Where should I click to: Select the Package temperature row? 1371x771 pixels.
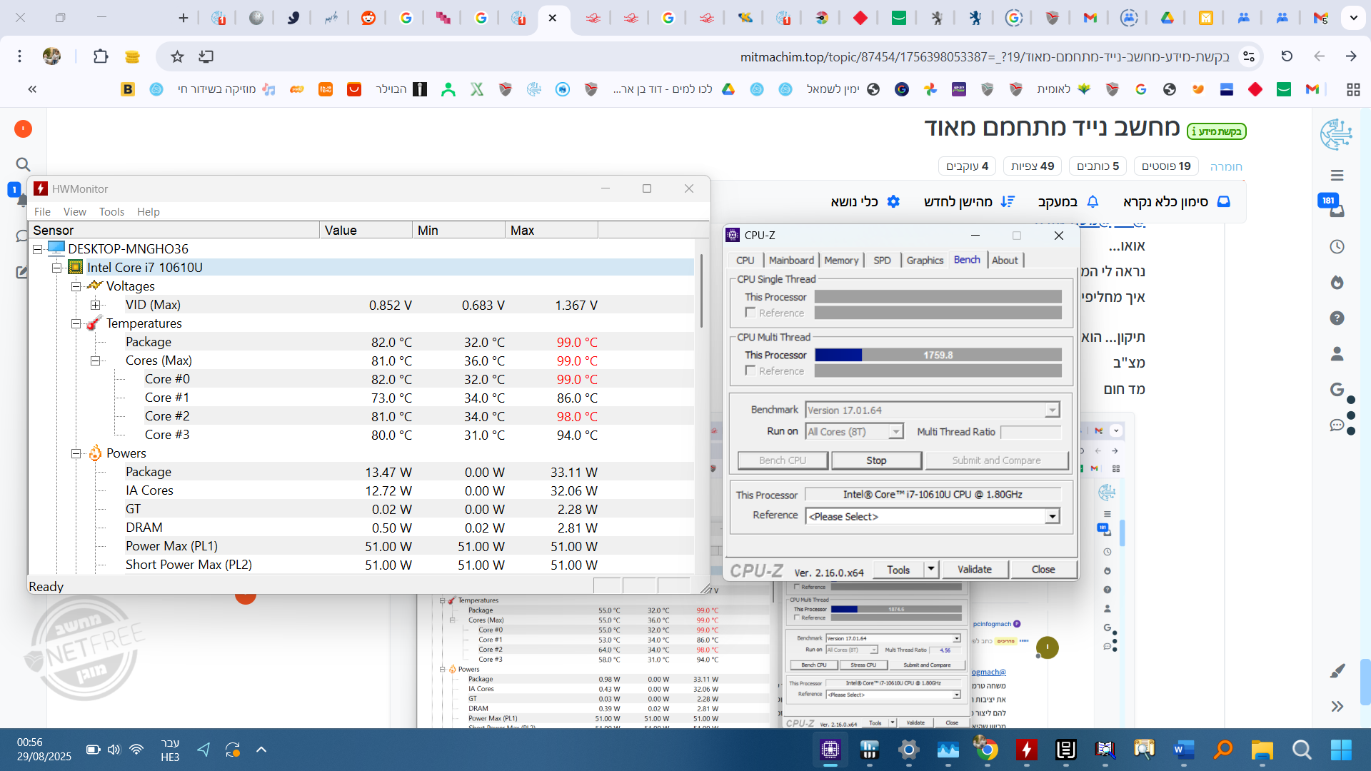[361, 342]
